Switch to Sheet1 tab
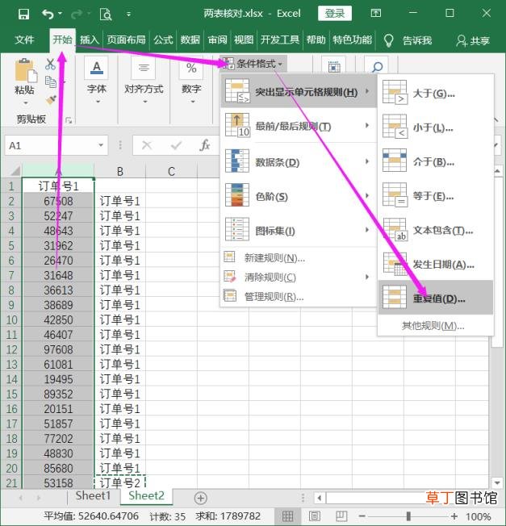This screenshot has width=506, height=526. [x=93, y=495]
